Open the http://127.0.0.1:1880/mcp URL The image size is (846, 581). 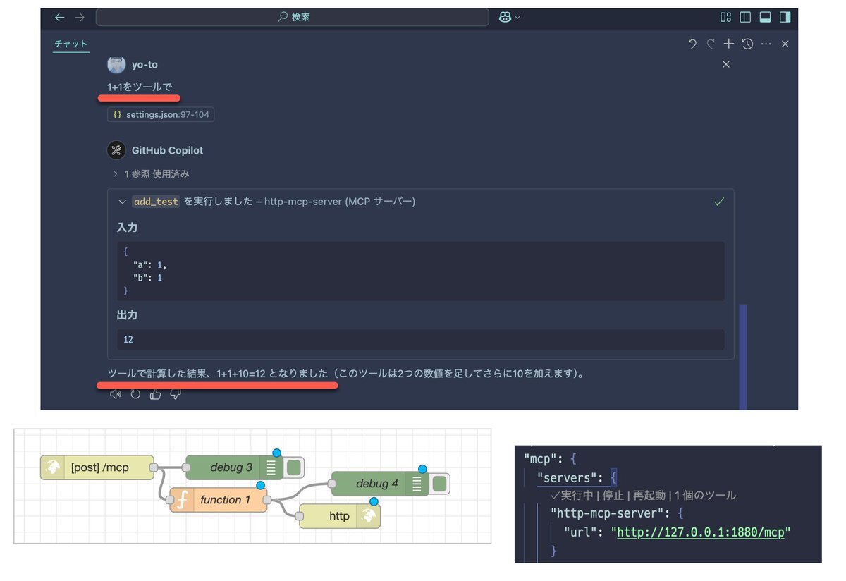701,532
